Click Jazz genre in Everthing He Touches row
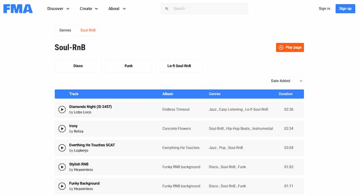 click(213, 148)
